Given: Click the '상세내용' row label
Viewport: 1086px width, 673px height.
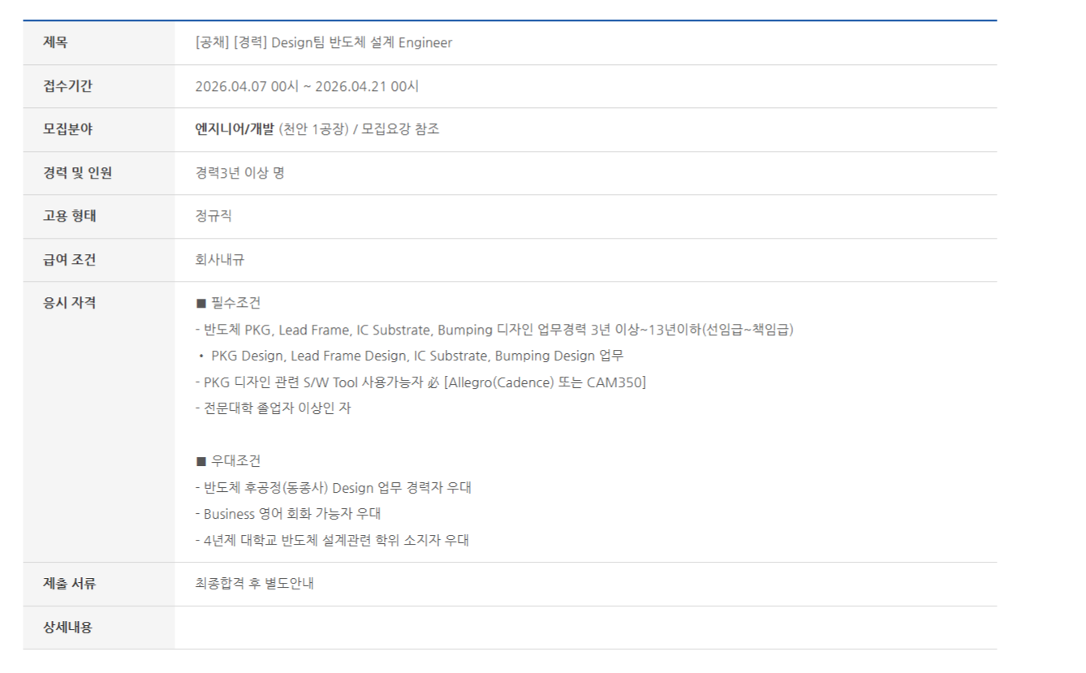Looking at the screenshot, I should pos(67,628).
